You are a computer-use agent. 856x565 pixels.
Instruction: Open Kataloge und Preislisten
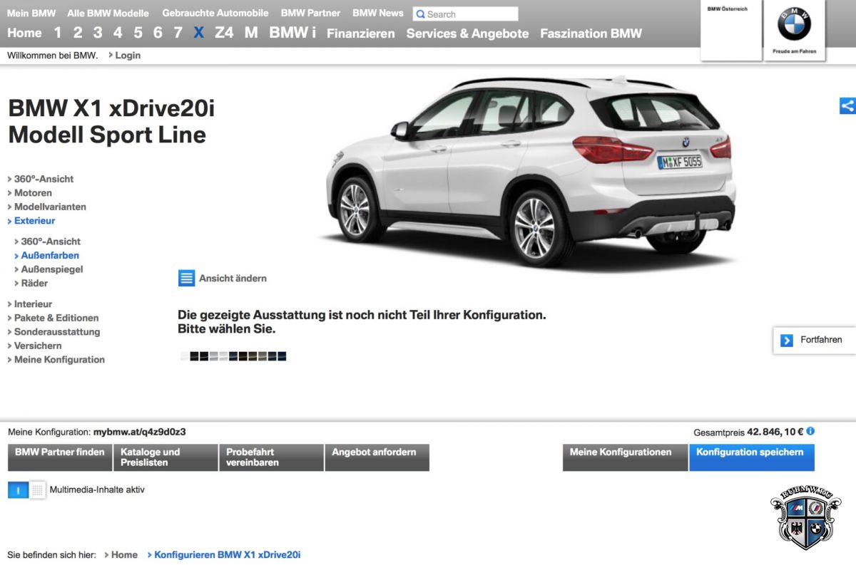tap(165, 457)
